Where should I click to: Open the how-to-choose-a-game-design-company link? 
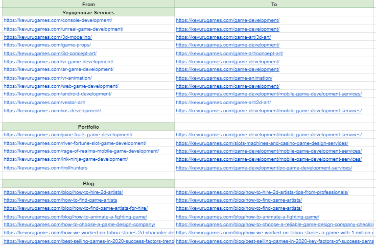point(79,225)
